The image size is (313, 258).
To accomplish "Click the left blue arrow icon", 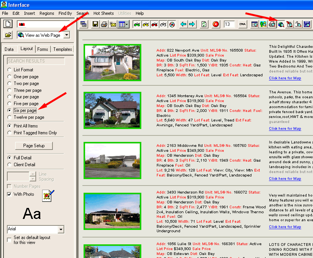I will click(x=183, y=24).
